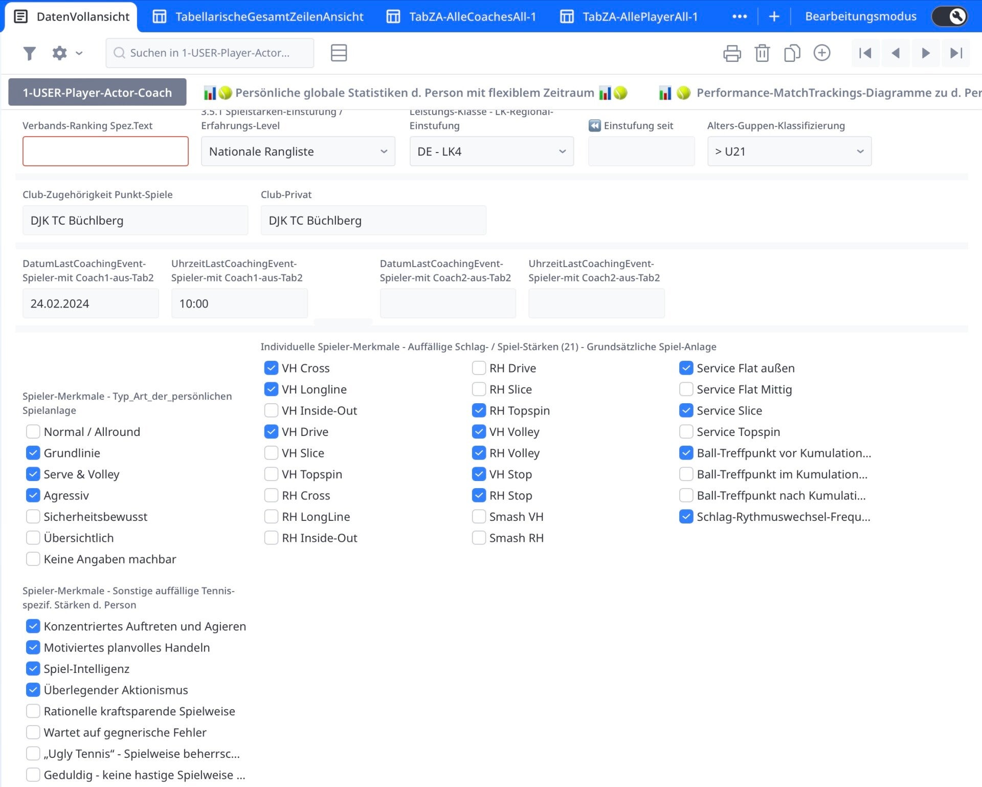Click the filter funnel icon
The image size is (982, 787).
[x=30, y=53]
